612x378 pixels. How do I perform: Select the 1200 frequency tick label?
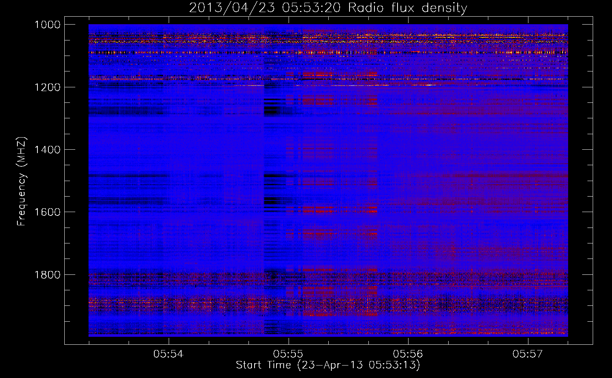47,87
